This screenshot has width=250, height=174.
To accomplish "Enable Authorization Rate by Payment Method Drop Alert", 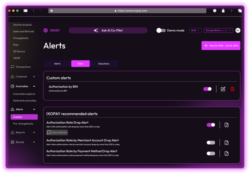I will tap(211, 153).
